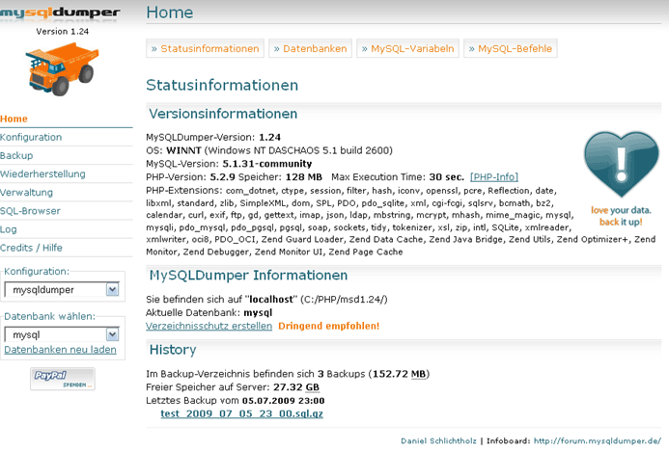
Task: Switch to the Statusinformationen tab
Action: [x=206, y=48]
